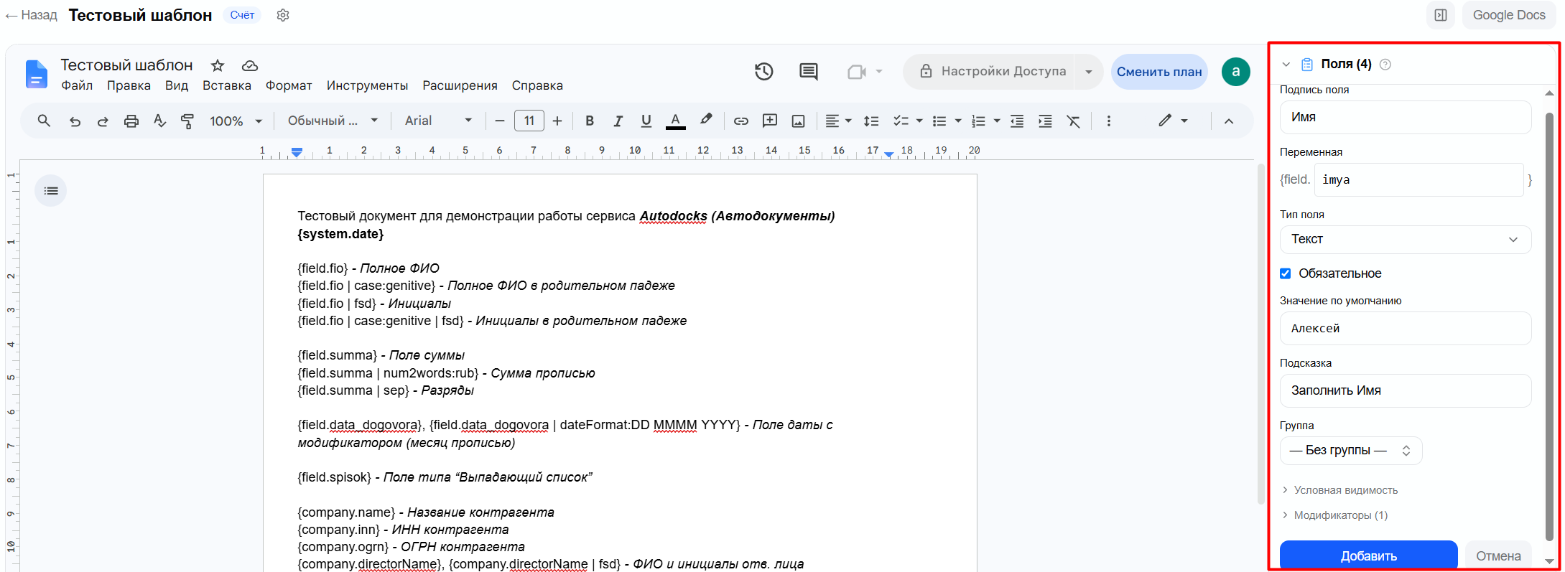Open the Вставка menu
The height and width of the screenshot is (572, 1565).
pyautogui.click(x=227, y=85)
